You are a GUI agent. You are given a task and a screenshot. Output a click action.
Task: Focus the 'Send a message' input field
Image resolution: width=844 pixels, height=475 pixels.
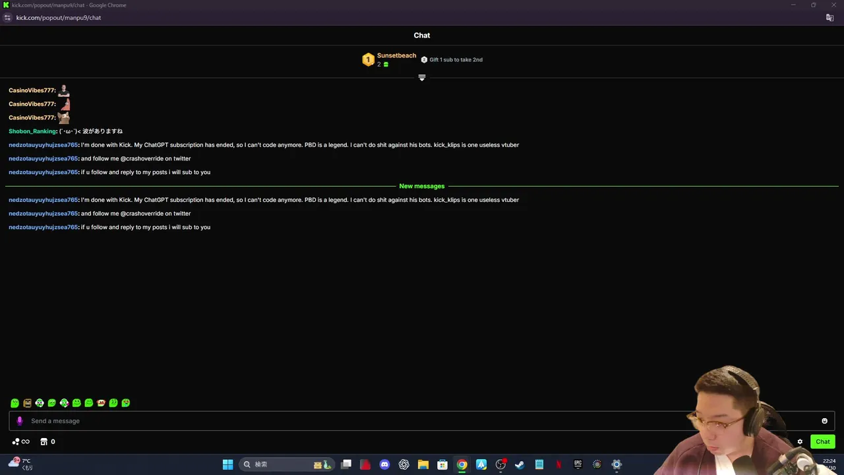[422, 421]
